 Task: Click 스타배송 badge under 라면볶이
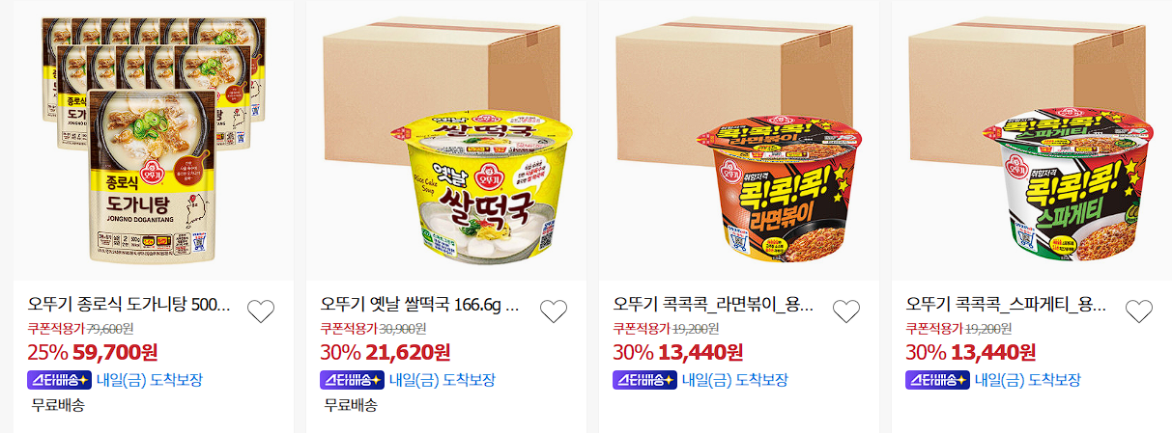[x=644, y=380]
